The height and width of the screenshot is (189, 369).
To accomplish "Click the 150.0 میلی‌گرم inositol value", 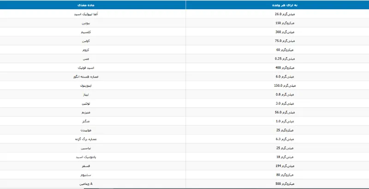I will [285, 86].
